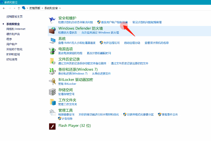Click 常见计算机问题疑难解答 link
Image resolution: width=211 pixels, height=141 pixels.
pos(147,22)
